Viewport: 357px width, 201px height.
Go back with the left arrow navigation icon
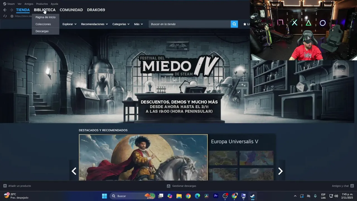[x=5, y=10]
